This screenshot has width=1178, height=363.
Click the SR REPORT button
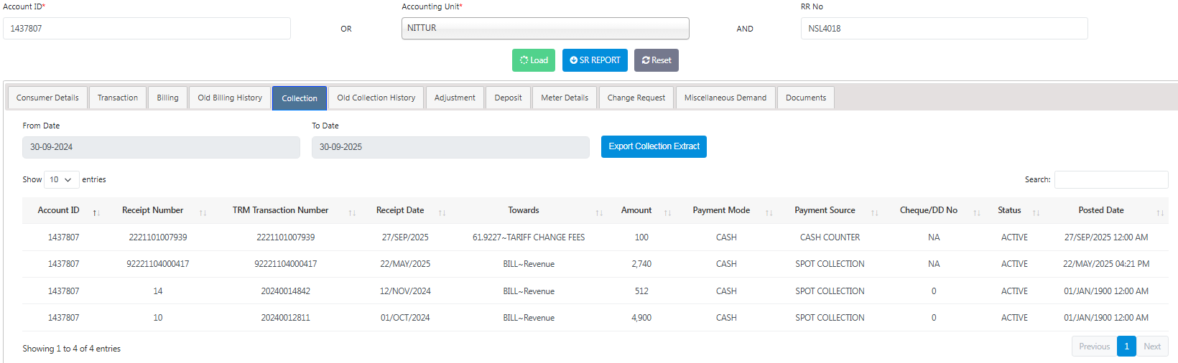click(595, 60)
